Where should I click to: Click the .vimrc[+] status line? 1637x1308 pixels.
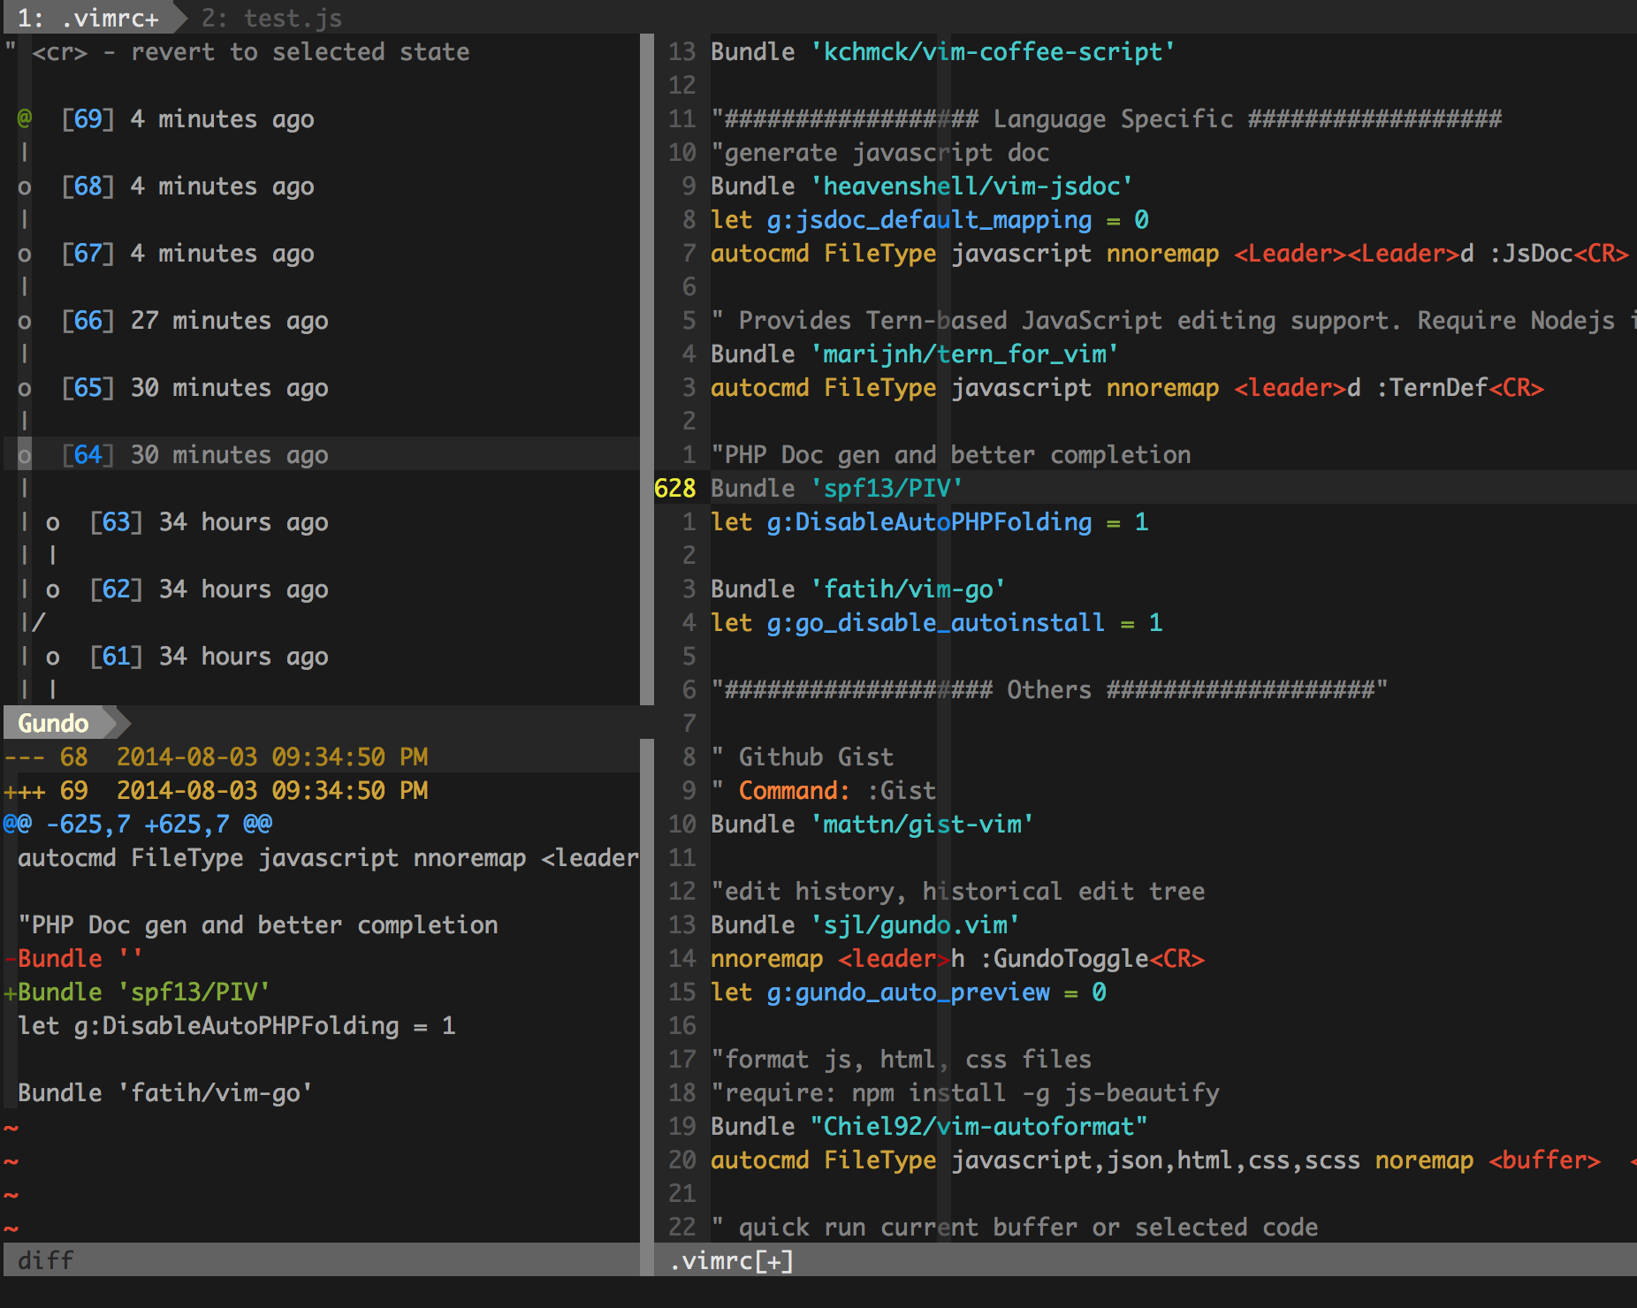point(1146,1260)
